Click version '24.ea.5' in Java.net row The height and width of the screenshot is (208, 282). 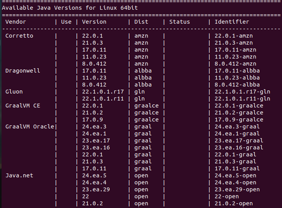click(94, 175)
